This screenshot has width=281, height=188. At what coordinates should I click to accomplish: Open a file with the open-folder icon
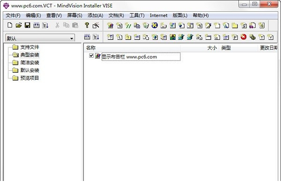[x=19, y=25]
